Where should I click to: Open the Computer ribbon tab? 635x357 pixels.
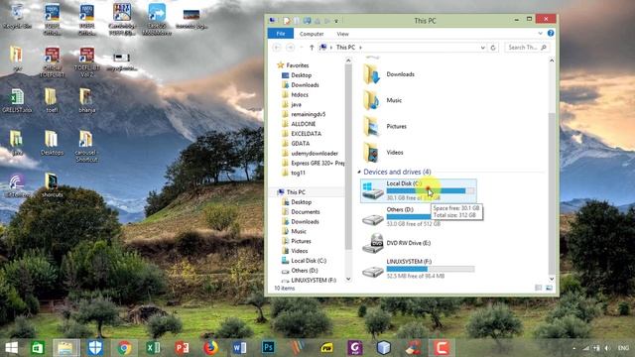point(312,34)
